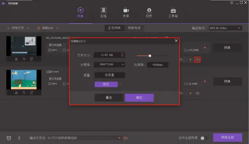Click the edit name icon above the dialog
Viewport: 249px width, 144px height.
[x=166, y=38]
